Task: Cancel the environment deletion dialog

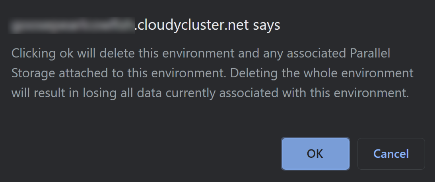Action: 391,154
